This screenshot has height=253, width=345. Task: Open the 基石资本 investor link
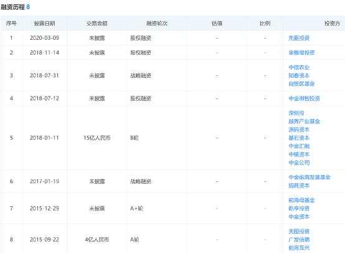tap(299, 138)
